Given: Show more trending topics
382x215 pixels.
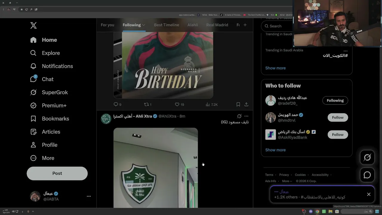Looking at the screenshot, I should (275, 68).
